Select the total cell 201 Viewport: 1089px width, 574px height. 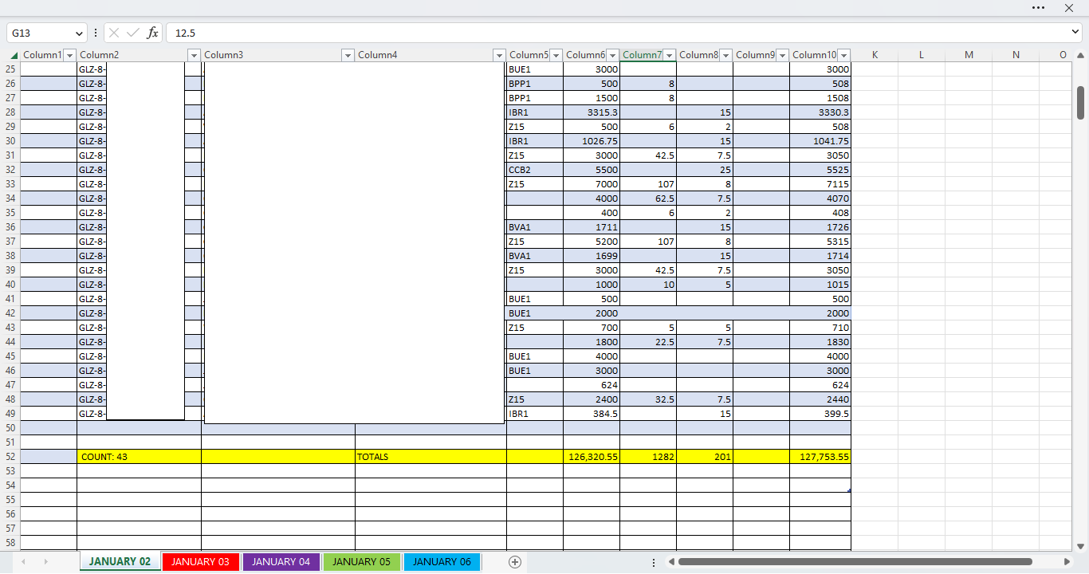point(705,457)
